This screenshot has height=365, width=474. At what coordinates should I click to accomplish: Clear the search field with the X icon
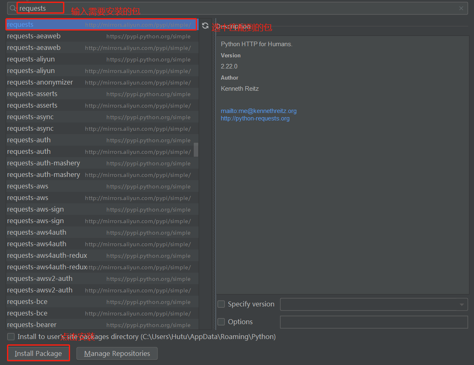461,8
